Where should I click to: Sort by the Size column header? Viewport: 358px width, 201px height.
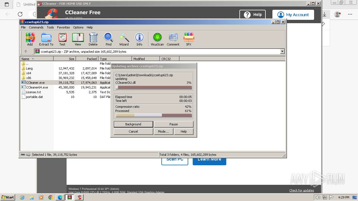pyautogui.click(x=65, y=59)
